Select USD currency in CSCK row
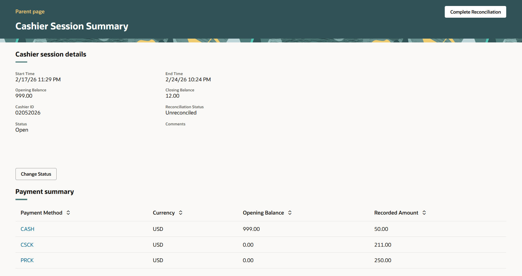The image size is (522, 276). (158, 245)
